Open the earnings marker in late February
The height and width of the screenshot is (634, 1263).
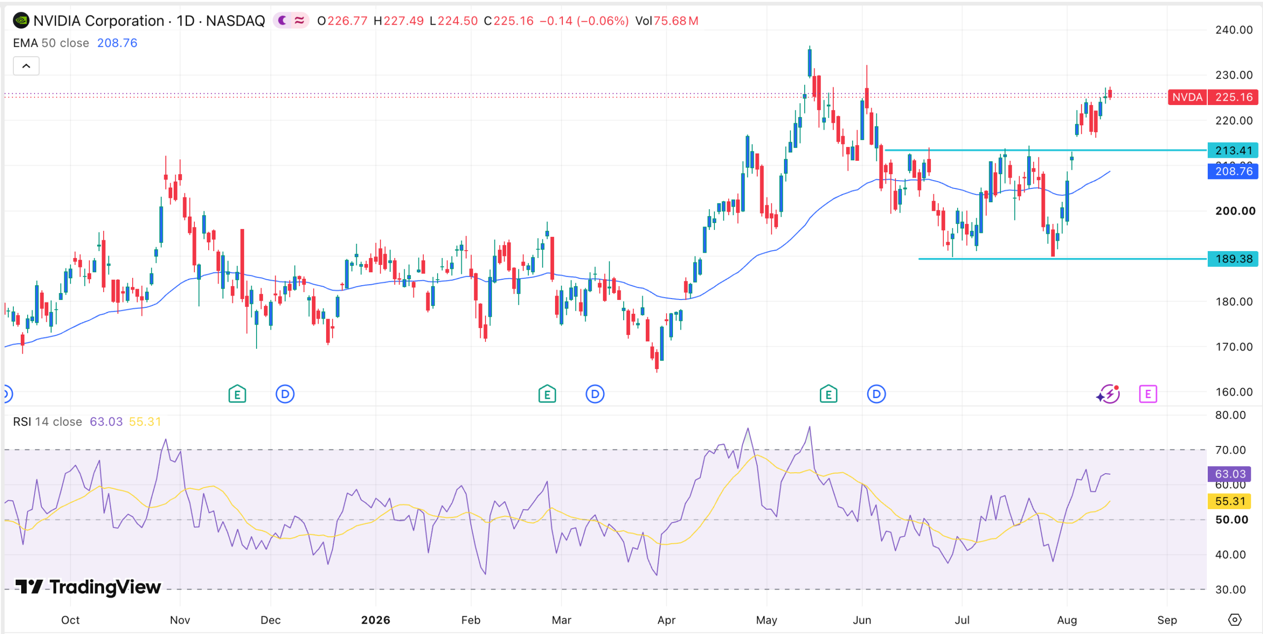click(547, 394)
